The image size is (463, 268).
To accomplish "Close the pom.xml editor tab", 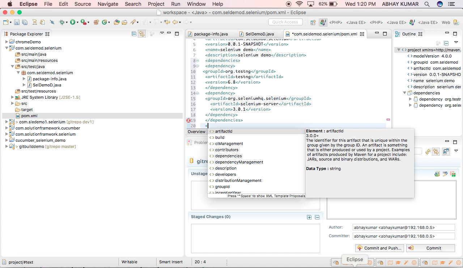I will coord(361,34).
